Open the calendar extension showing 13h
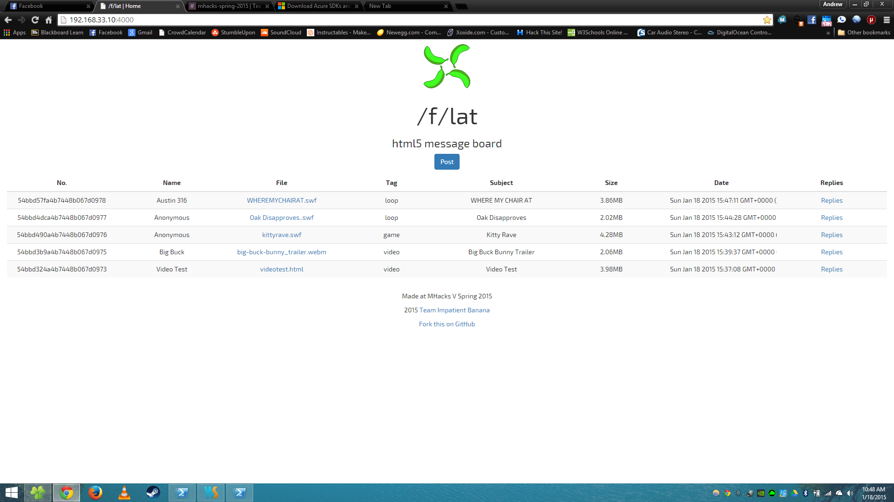This screenshot has width=894, height=502. 826,20
